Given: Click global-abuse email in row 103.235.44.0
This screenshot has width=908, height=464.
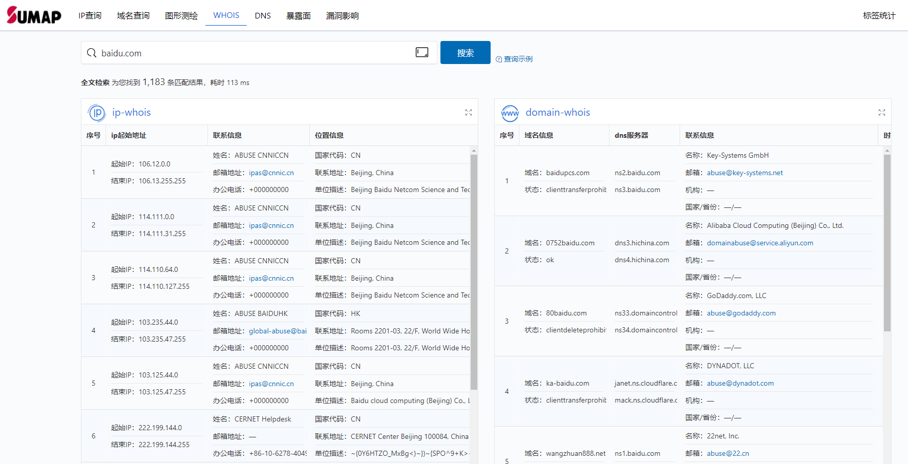Looking at the screenshot, I should tap(278, 331).
